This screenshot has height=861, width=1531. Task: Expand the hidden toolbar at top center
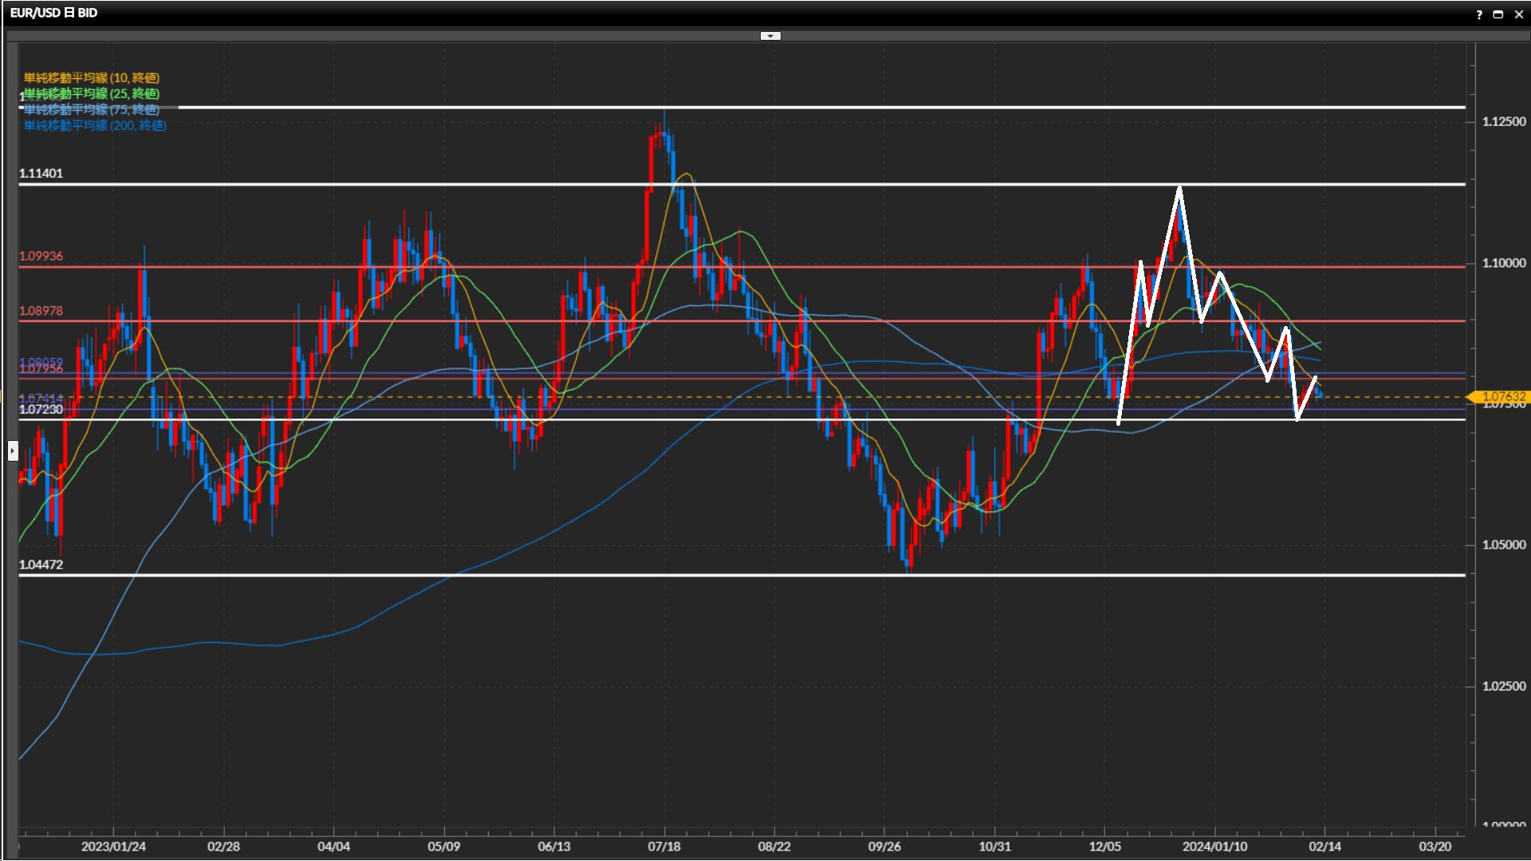(x=770, y=36)
